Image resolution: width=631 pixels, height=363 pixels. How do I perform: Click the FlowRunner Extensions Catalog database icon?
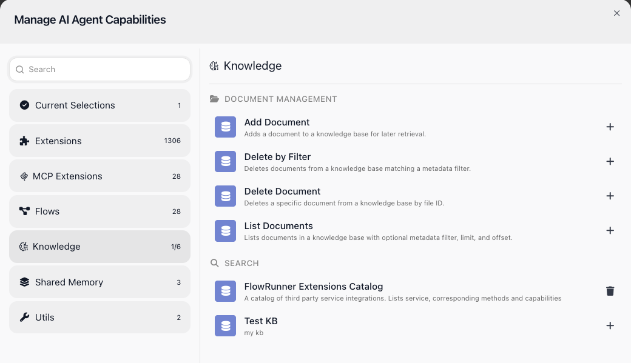pyautogui.click(x=225, y=291)
